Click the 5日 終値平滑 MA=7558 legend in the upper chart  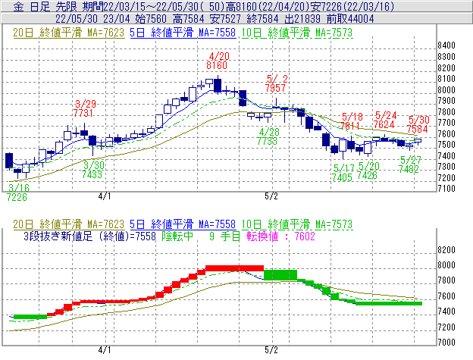point(183,33)
